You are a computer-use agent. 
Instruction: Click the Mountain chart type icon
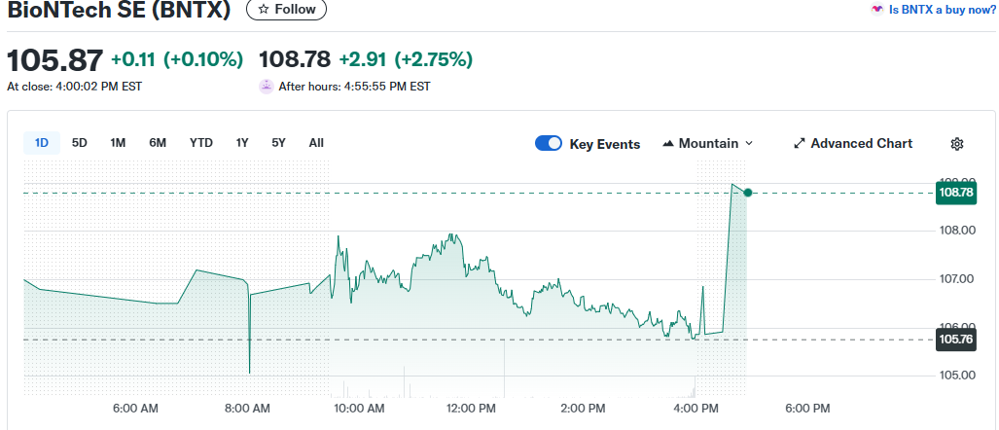(x=668, y=144)
